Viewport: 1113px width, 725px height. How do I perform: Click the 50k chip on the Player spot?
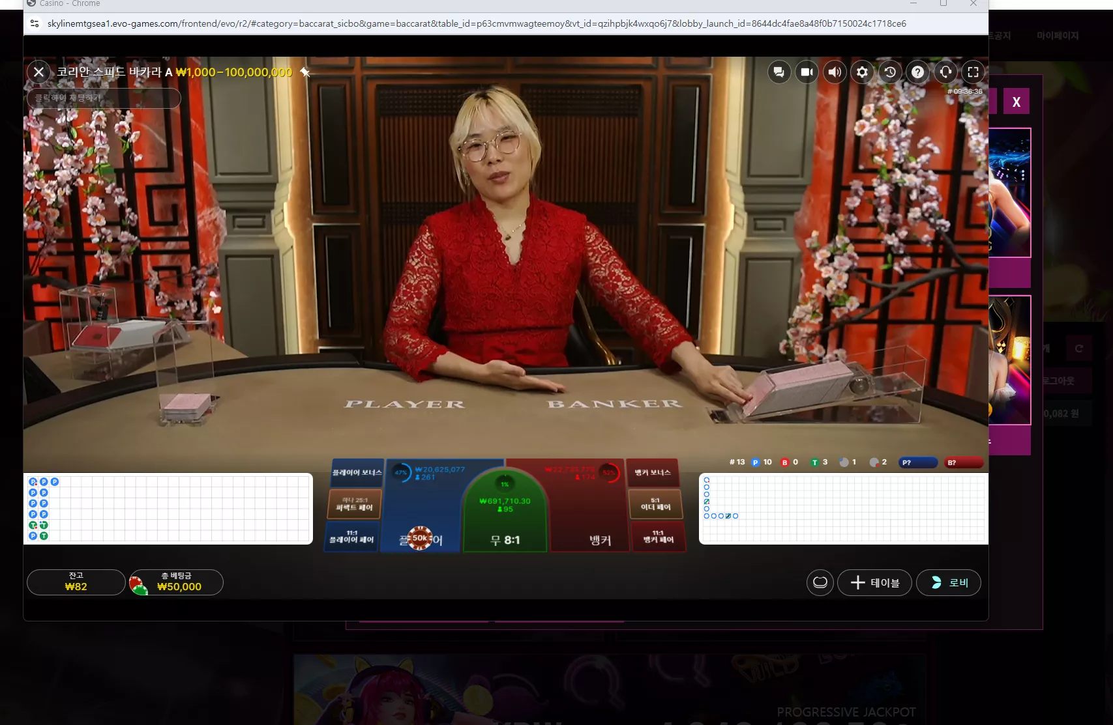(420, 538)
